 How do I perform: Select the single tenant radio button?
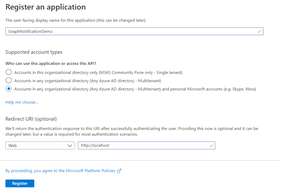(x=9, y=72)
